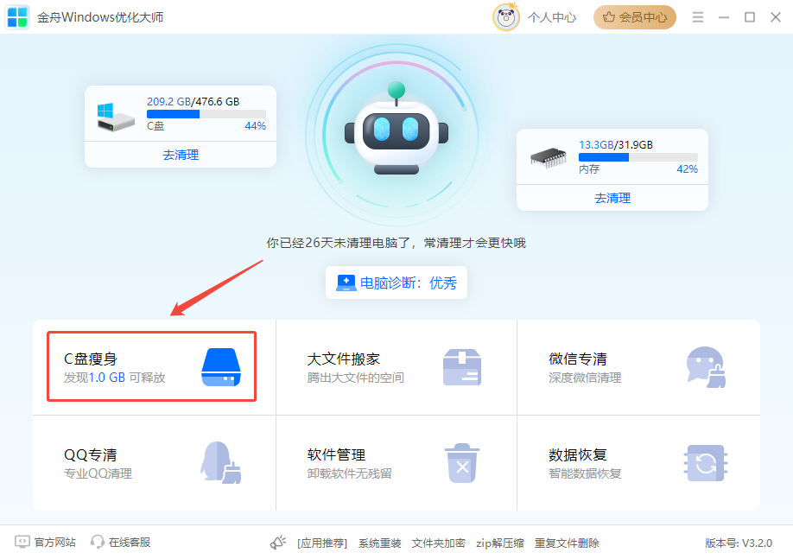
Task: Open the hamburger menu icon
Action: (x=698, y=17)
